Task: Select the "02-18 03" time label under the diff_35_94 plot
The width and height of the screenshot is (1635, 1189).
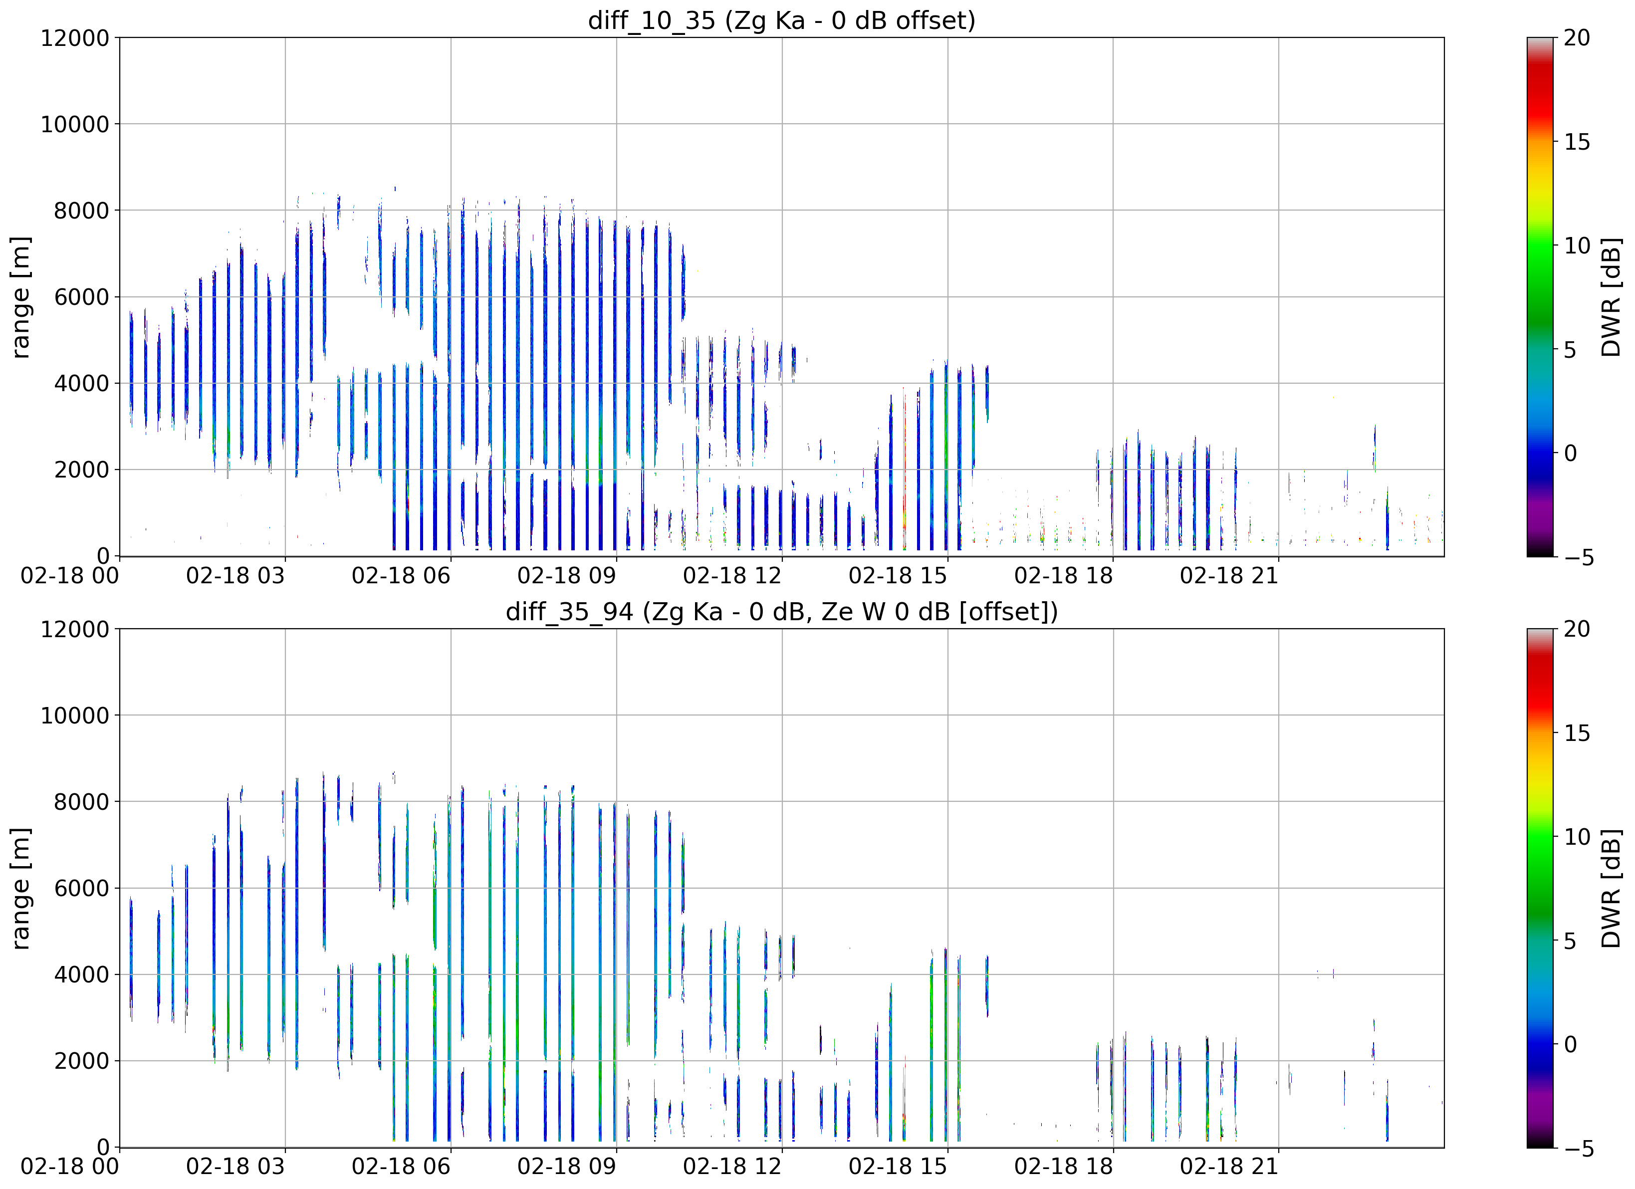Action: [235, 1167]
